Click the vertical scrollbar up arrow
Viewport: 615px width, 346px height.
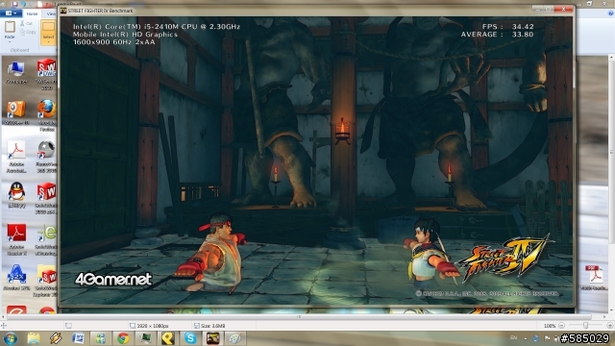[611, 59]
